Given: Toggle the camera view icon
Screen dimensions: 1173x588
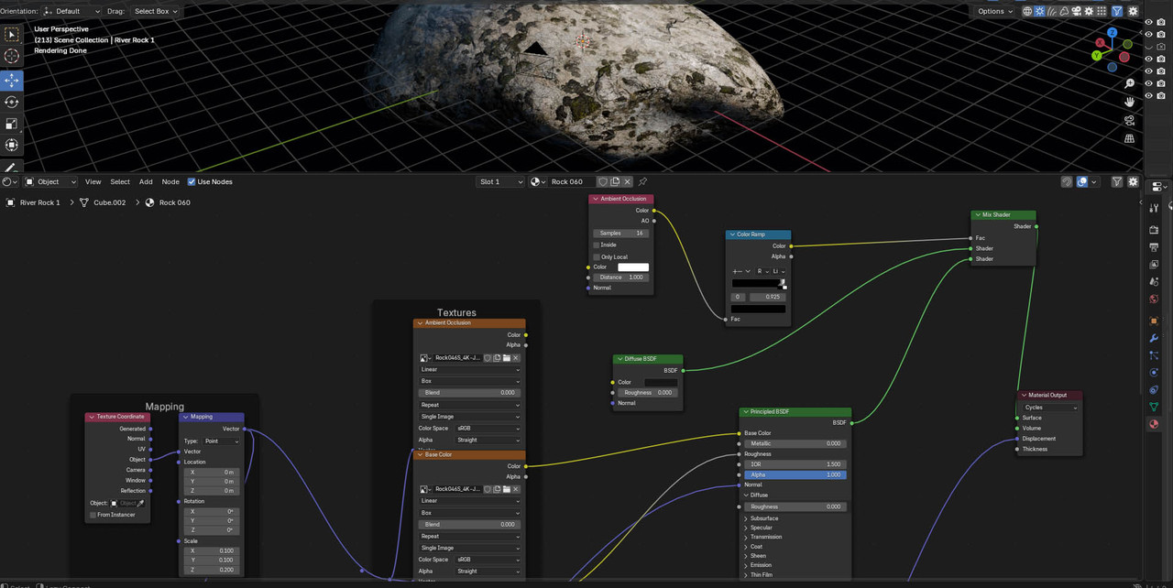Looking at the screenshot, I should 1130,120.
